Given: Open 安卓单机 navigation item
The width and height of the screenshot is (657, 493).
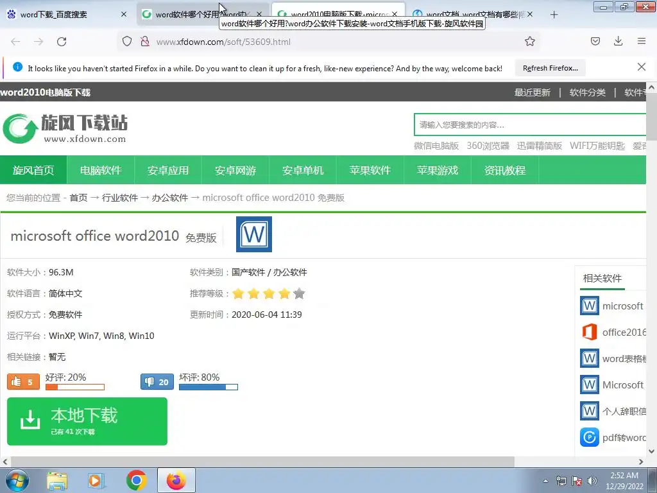Looking at the screenshot, I should pos(303,170).
